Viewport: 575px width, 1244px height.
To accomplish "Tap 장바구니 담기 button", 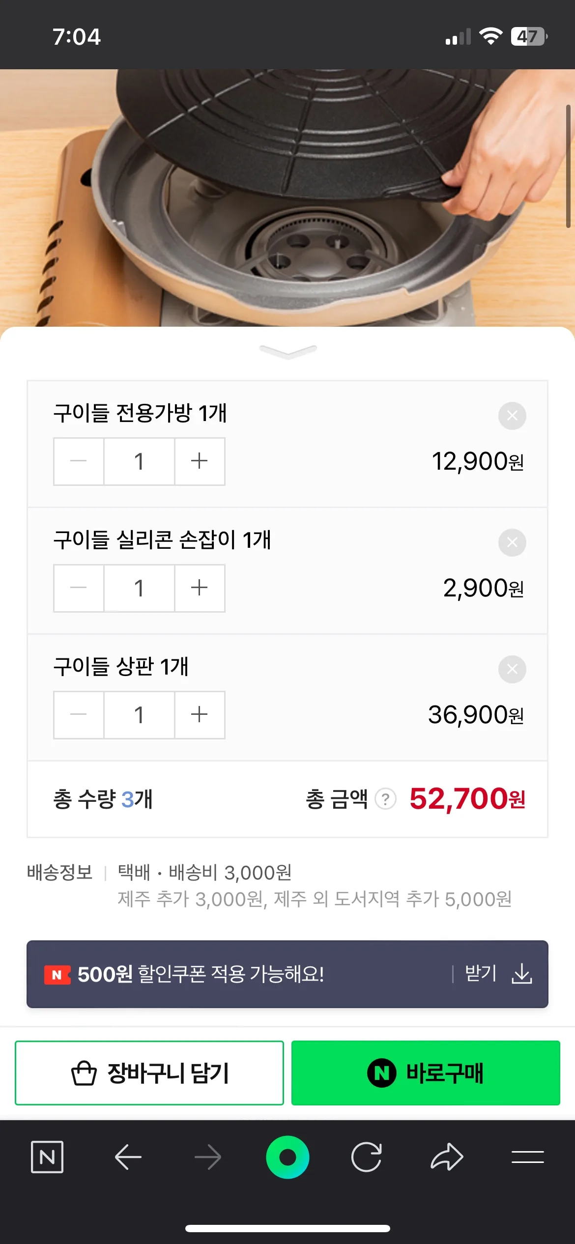I will pyautogui.click(x=149, y=1073).
